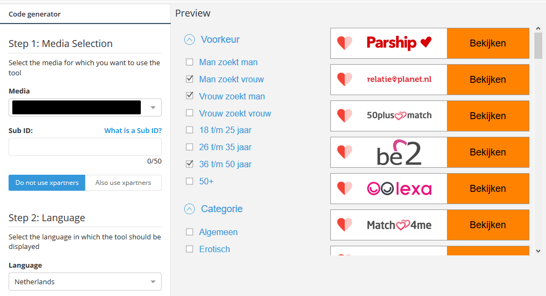Click the relatieplanet.nl logo
The width and height of the screenshot is (546, 296).
click(399, 79)
